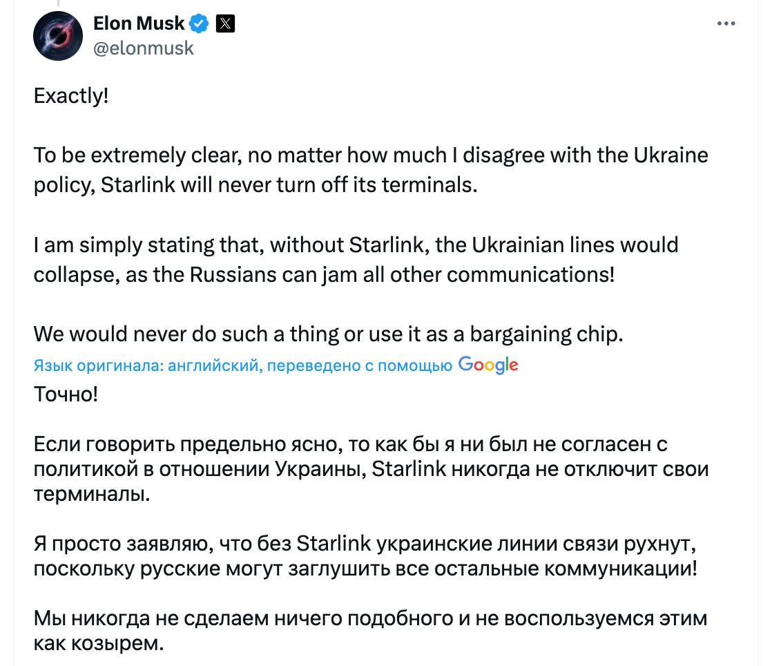Click Elon Musk's profile avatar
772x666 pixels.
(x=58, y=36)
